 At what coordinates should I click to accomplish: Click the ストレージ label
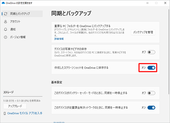click(x=8, y=92)
